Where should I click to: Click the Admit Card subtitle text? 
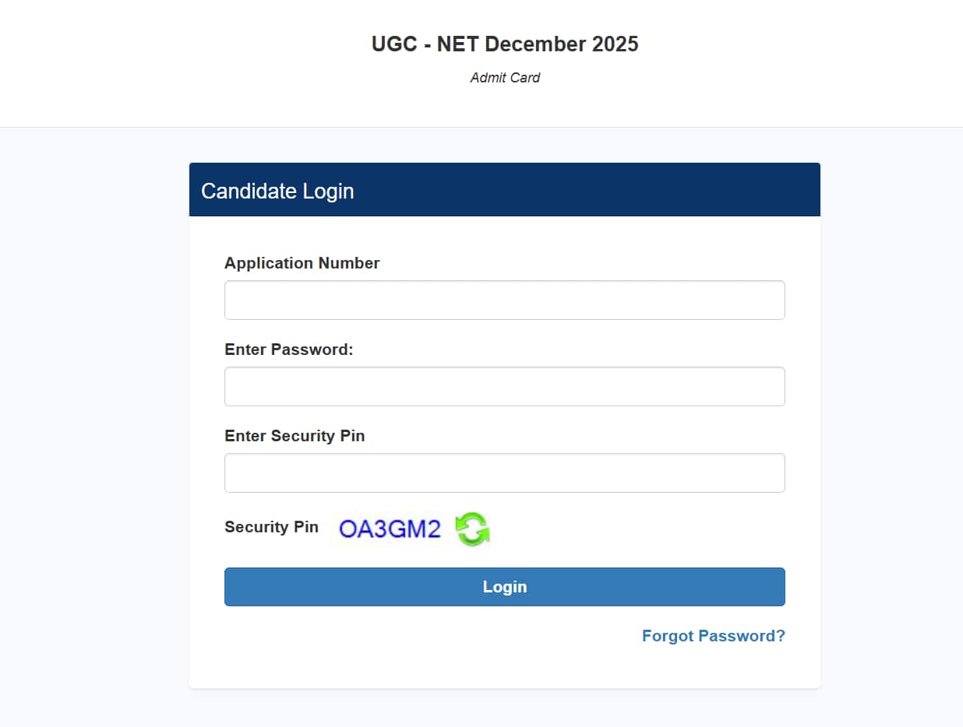pyautogui.click(x=505, y=77)
